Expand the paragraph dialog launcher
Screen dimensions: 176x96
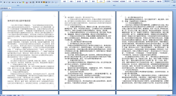point(59,5)
